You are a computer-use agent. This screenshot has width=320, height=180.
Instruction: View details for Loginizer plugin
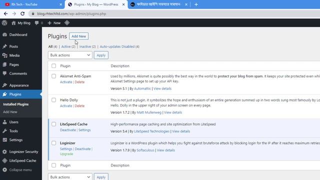pyautogui.click(x=165, y=150)
